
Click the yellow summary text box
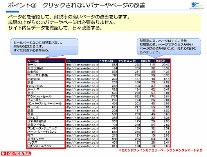(x=103, y=22)
